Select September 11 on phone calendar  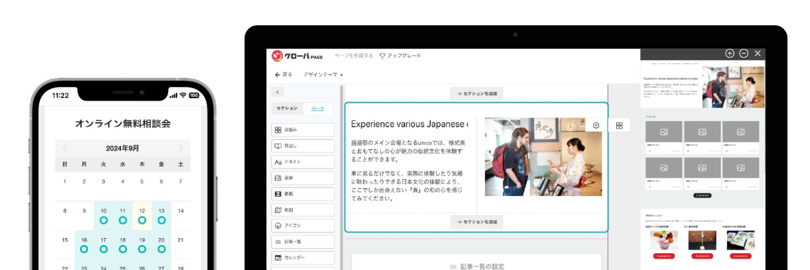[x=123, y=215]
